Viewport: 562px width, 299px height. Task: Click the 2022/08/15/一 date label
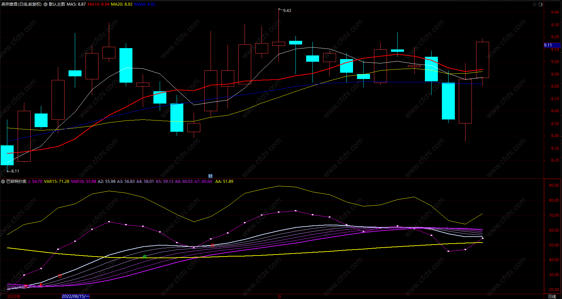pyautogui.click(x=76, y=296)
